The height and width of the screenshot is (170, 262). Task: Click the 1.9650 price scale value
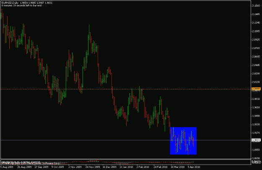[x=256, y=107]
